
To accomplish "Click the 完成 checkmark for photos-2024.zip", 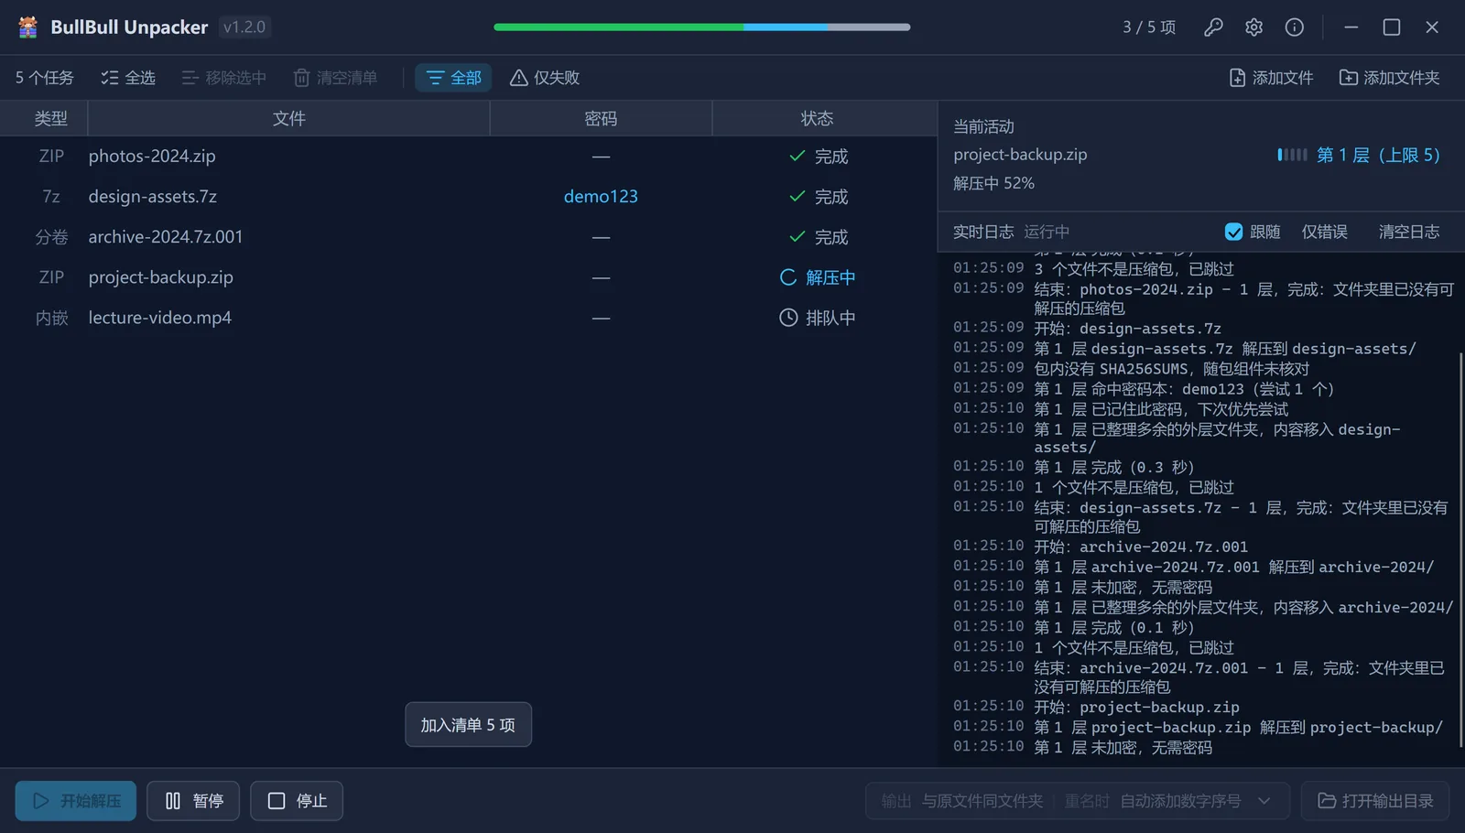I will (797, 157).
